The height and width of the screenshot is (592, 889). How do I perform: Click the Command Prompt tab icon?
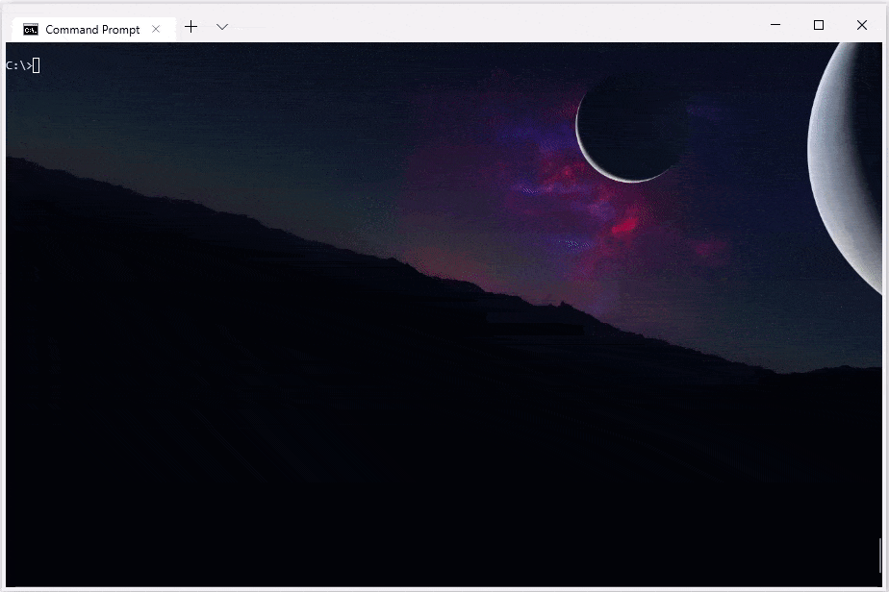(31, 30)
